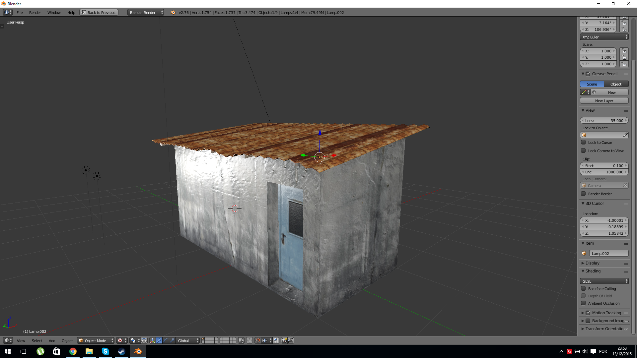Open the 3D view editor type selector
The height and width of the screenshot is (358, 637).
pyautogui.click(x=8, y=340)
